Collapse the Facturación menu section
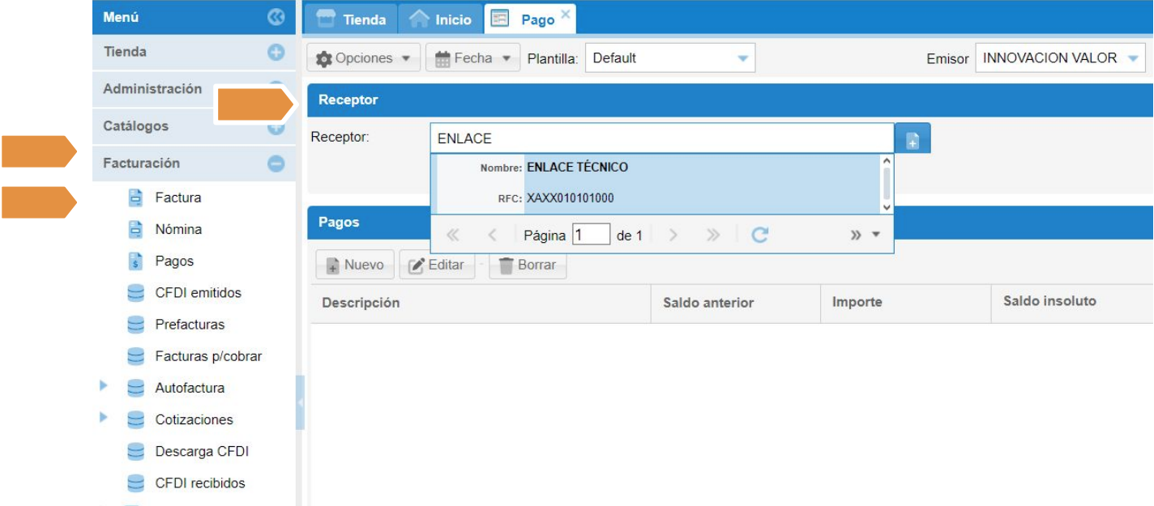The image size is (1154, 506). point(276,164)
